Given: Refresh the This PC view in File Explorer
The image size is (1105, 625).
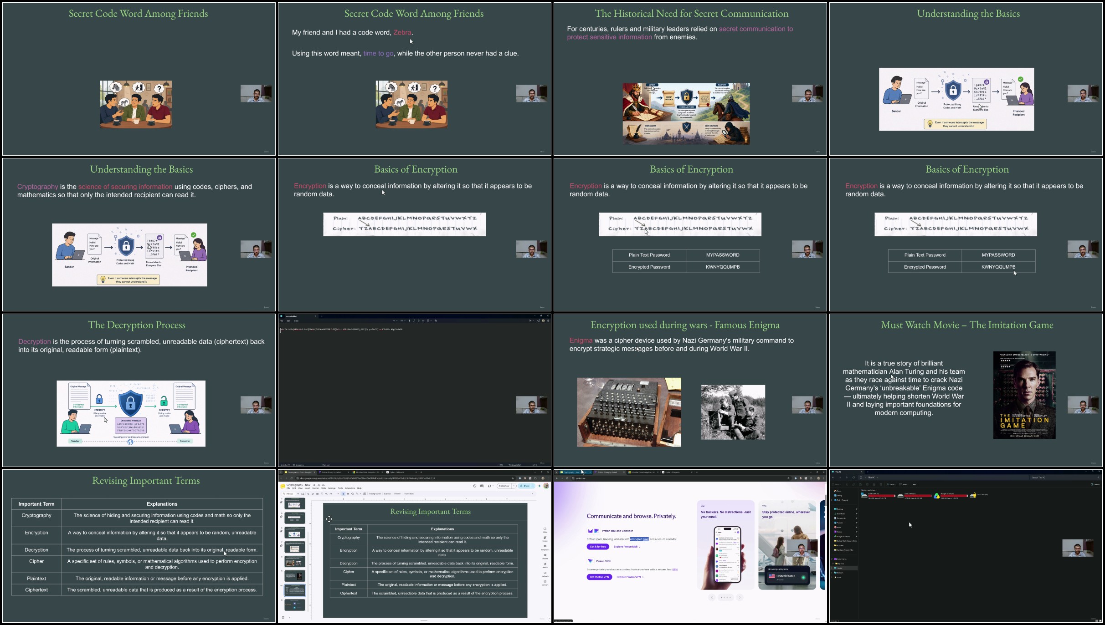Looking at the screenshot, I should tap(853, 478).
